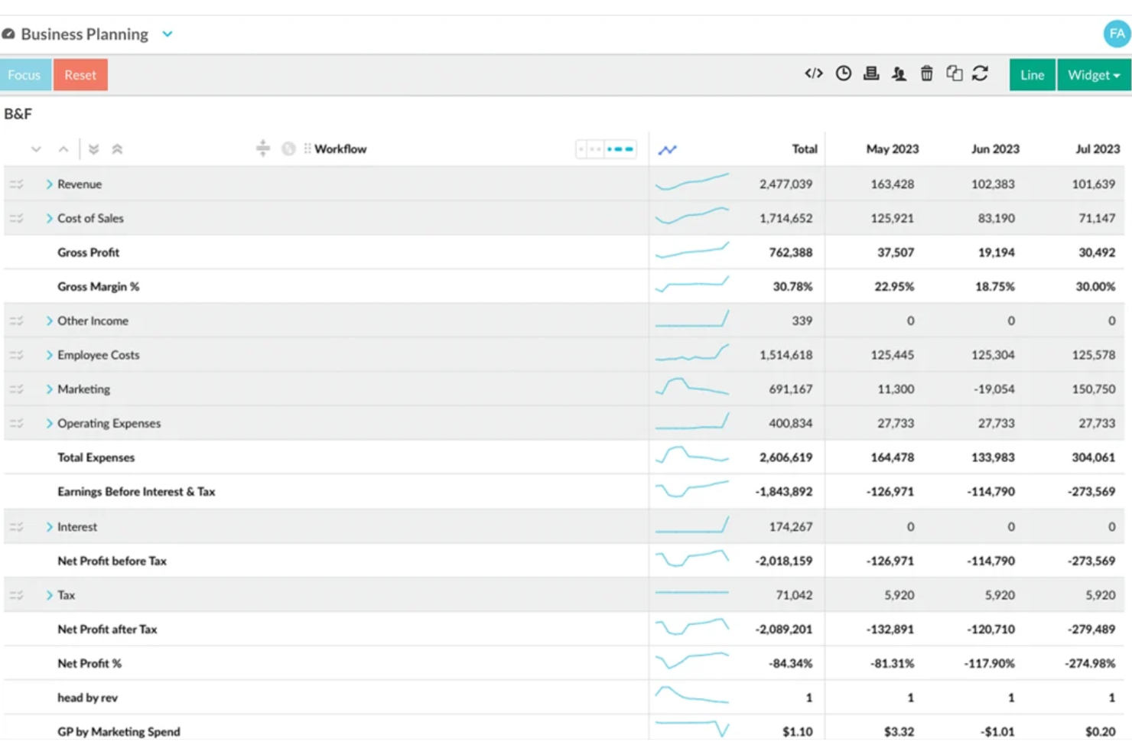The image size is (1132, 755).
Task: Refresh the report data
Action: (981, 73)
